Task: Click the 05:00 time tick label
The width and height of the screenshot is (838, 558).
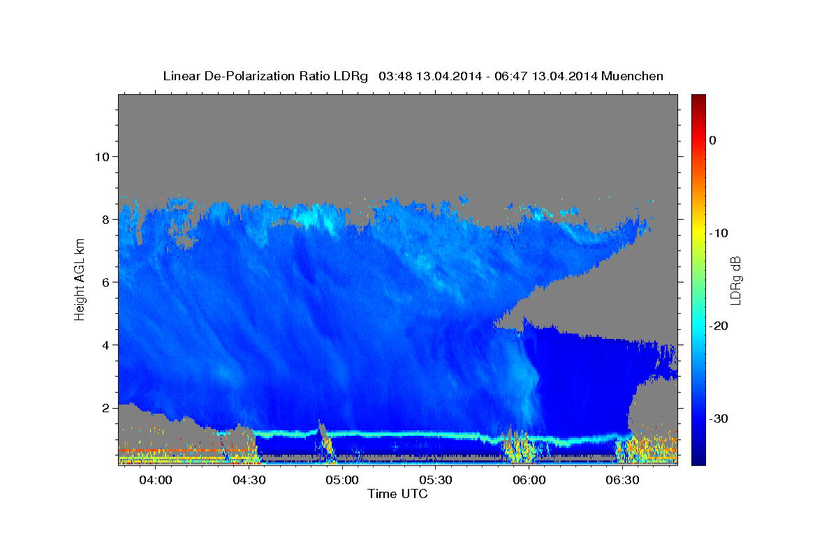Action: point(343,481)
